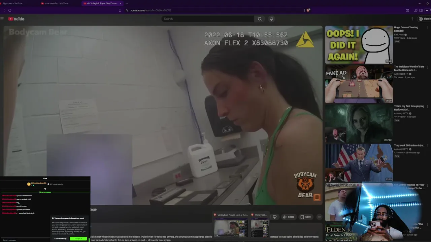Open the Huge Dream Cheating Scandal video thumbnail
The image size is (431, 242).
point(359,45)
